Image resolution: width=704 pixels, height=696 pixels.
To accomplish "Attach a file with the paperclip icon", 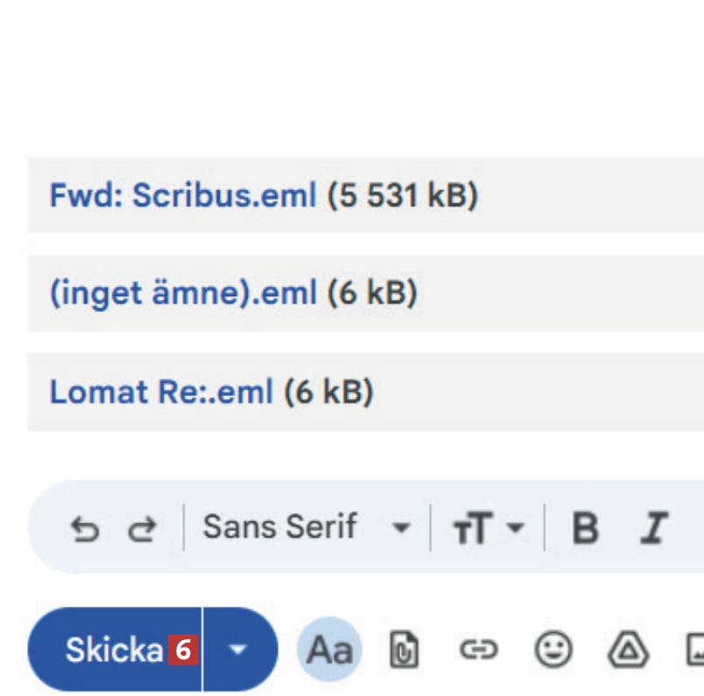I will click(404, 650).
